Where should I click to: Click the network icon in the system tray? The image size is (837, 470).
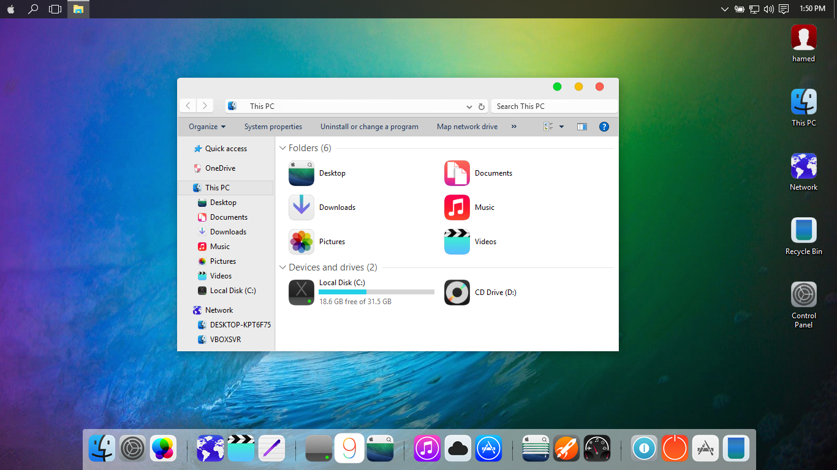[x=754, y=9]
